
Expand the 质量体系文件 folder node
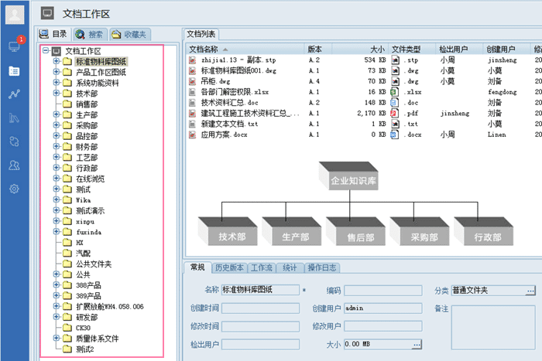click(x=57, y=339)
